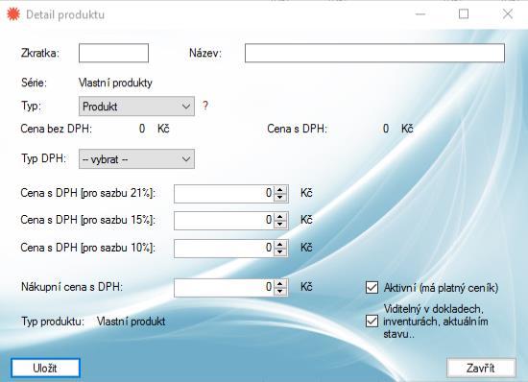
Task: Increase Nákupní cena s DPH value
Action: [x=280, y=284]
